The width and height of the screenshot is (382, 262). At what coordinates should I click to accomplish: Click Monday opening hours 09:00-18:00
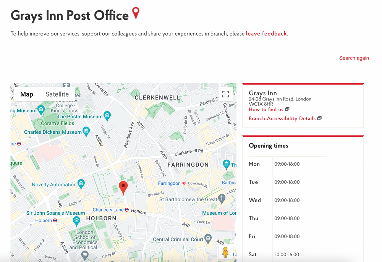click(x=287, y=164)
